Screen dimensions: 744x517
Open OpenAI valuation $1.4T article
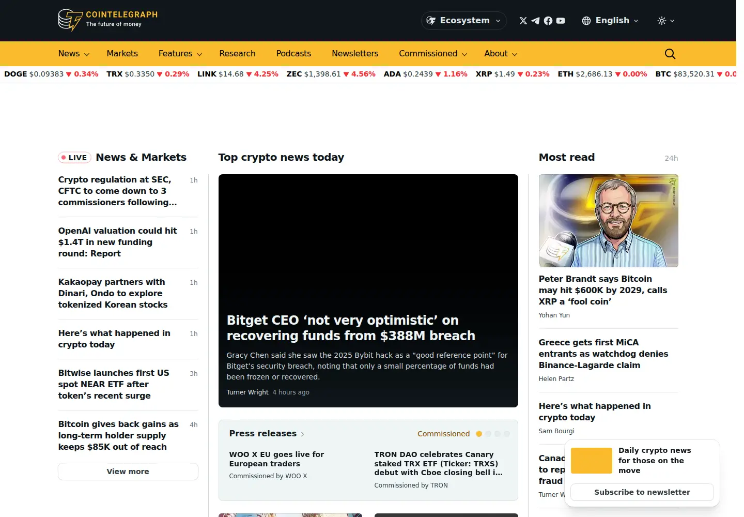tap(118, 242)
